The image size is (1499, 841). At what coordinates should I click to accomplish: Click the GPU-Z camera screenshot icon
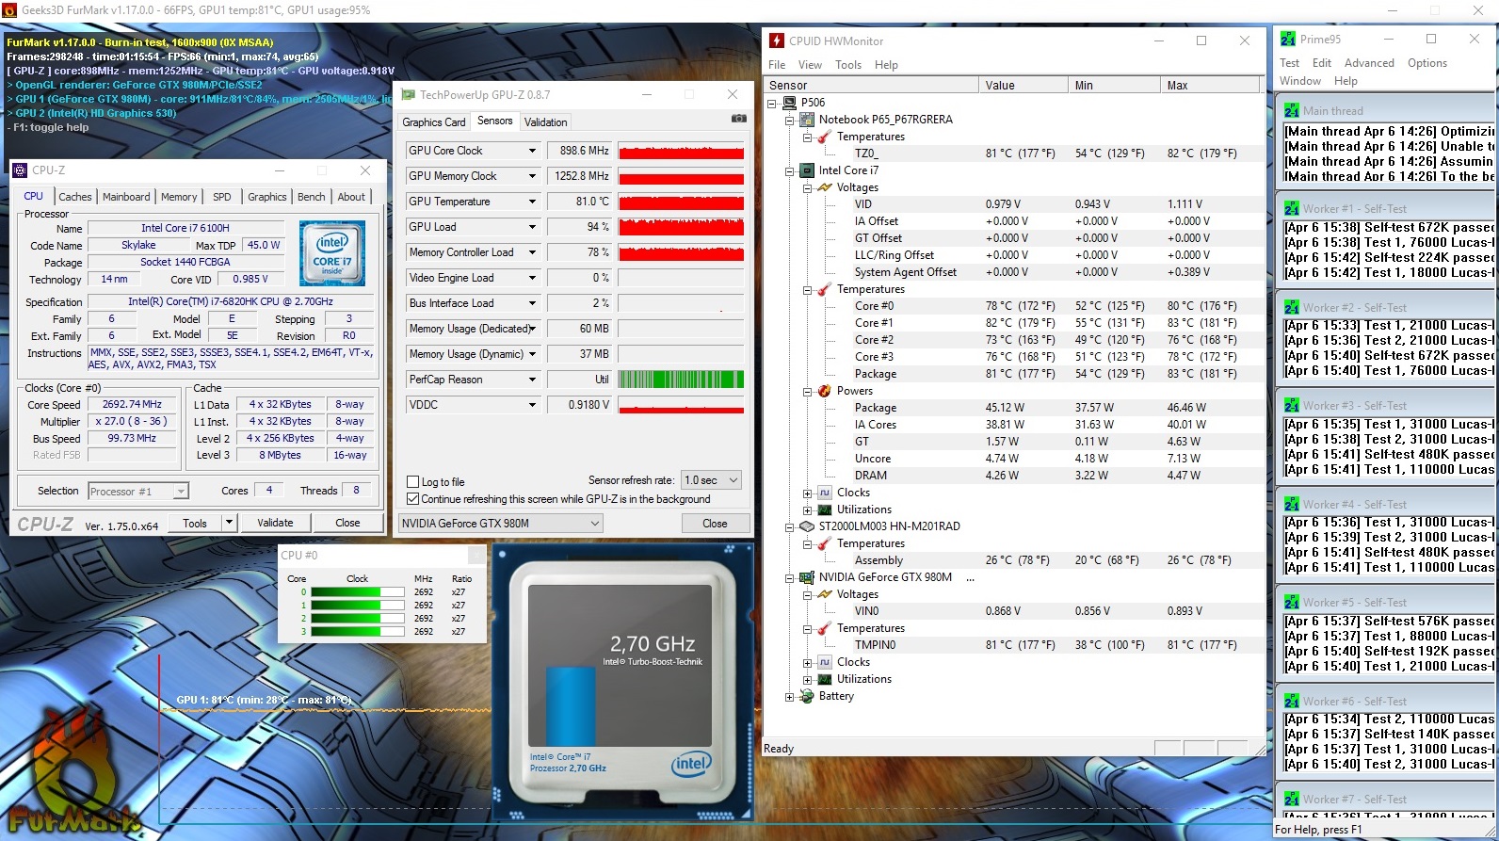[x=739, y=119]
